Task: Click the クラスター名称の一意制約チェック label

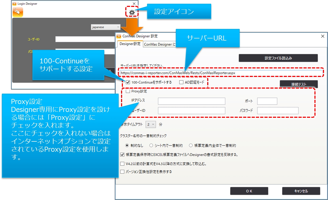Action: (143, 136)
